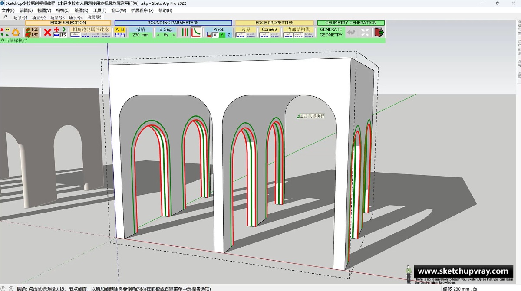Select the curved profile rounding icon
Image resolution: width=521 pixels, height=291 pixels.
[196, 33]
